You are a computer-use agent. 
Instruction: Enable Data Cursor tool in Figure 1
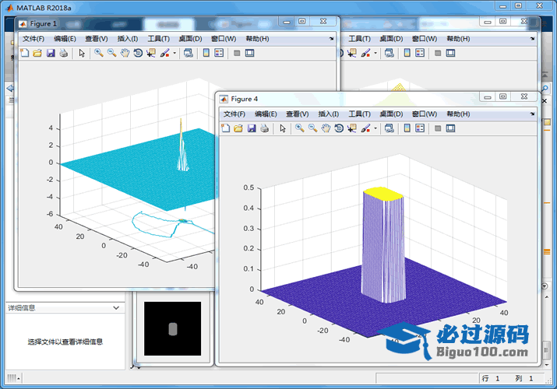pyautogui.click(x=151, y=53)
